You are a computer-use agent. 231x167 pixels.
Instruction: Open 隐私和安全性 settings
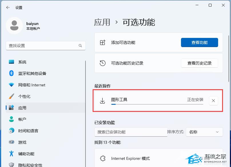point(45,164)
